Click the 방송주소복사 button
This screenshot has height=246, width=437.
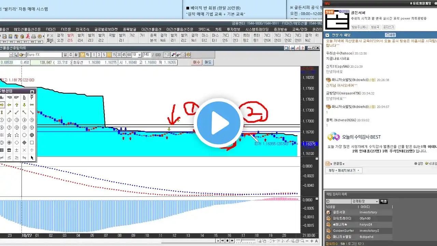point(360,27)
